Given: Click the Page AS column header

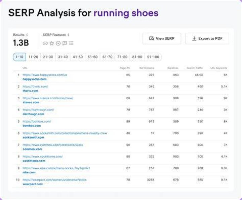Looking at the screenshot, I should pos(125,68).
